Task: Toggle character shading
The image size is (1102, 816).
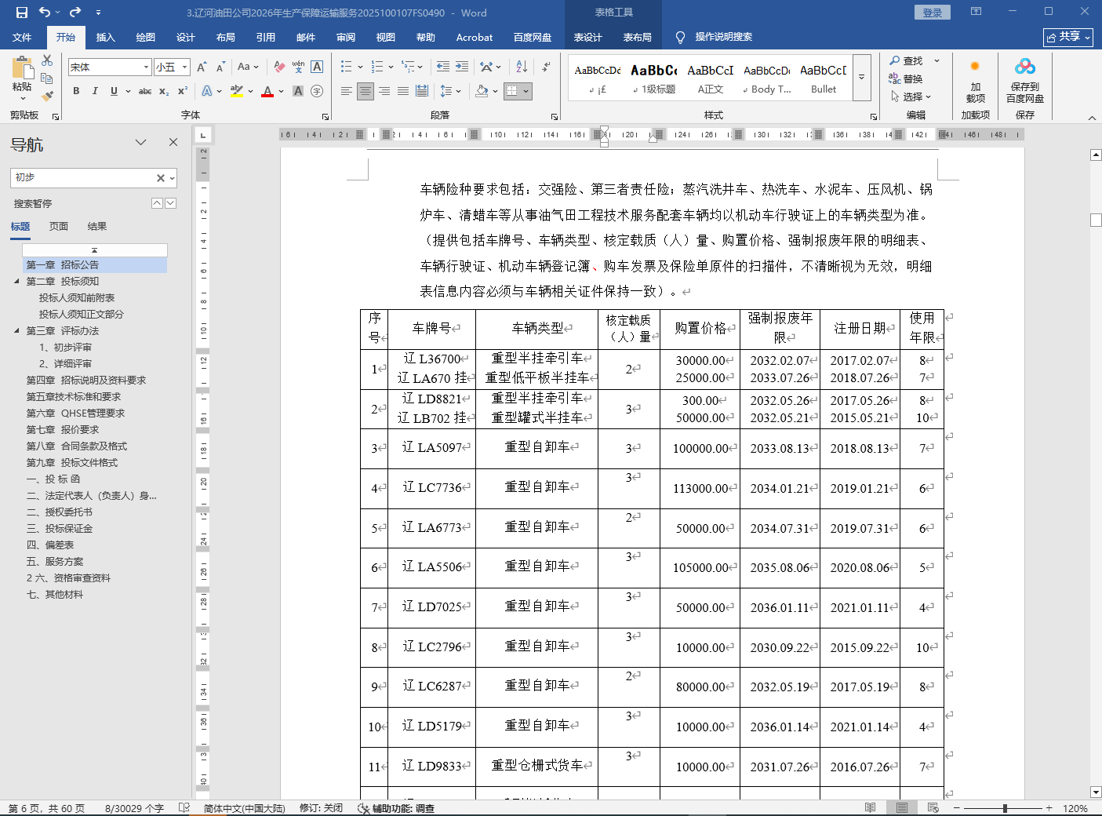Action: [298, 91]
